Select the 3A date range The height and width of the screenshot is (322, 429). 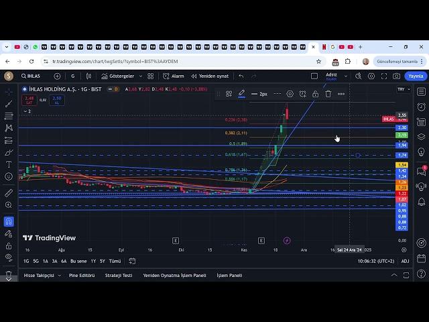click(x=55, y=261)
